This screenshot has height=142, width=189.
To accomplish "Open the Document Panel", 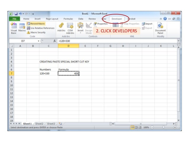I will pyautogui.click(x=160, y=28).
